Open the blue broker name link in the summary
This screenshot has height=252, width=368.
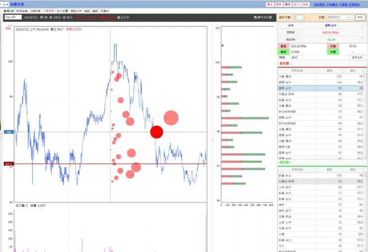point(331,25)
